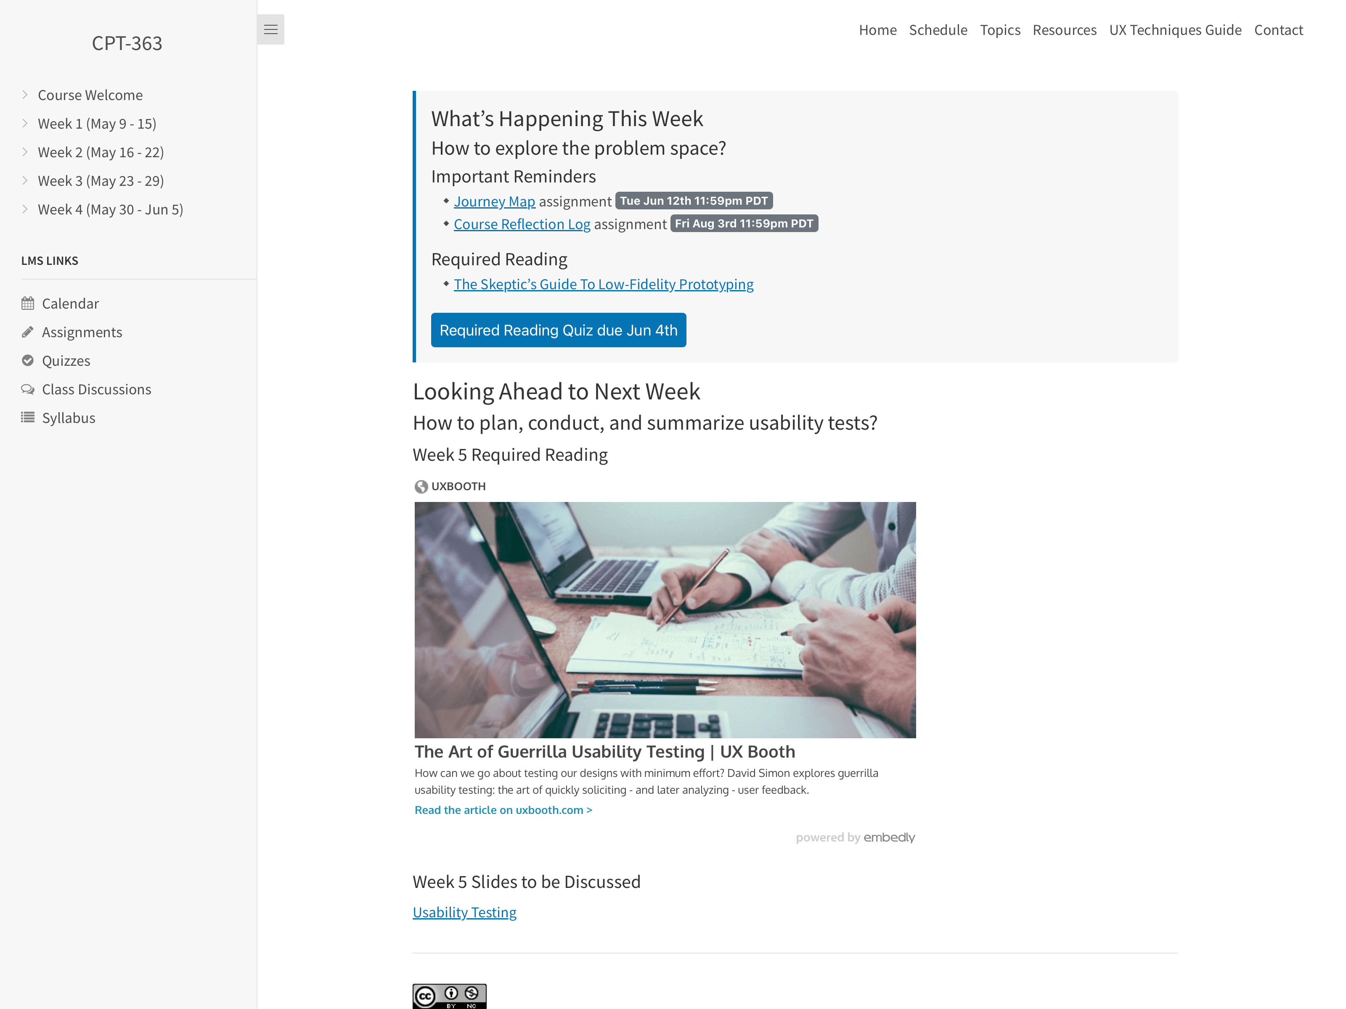Open the UX Techniques Guide menu item

(1175, 29)
